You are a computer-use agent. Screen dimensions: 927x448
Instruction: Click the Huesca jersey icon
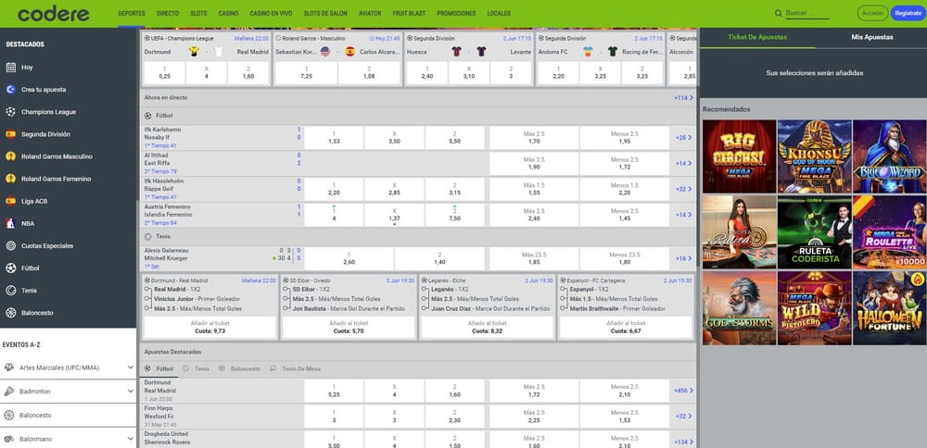click(x=456, y=52)
